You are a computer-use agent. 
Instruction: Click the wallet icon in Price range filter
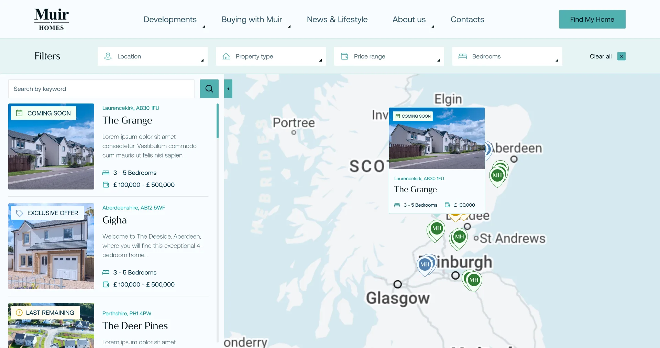pyautogui.click(x=344, y=56)
